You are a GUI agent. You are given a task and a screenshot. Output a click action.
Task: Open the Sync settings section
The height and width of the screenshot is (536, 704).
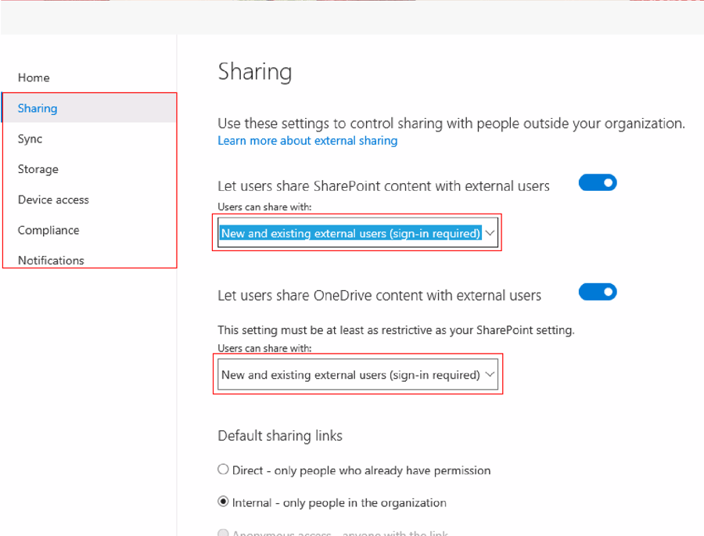pyautogui.click(x=30, y=138)
